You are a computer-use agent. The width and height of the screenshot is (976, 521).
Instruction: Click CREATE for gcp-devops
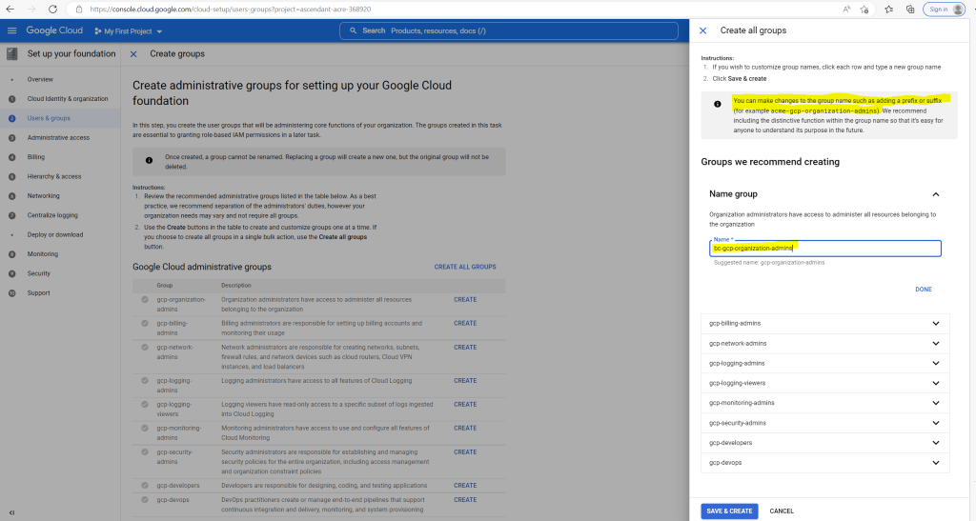(465, 500)
